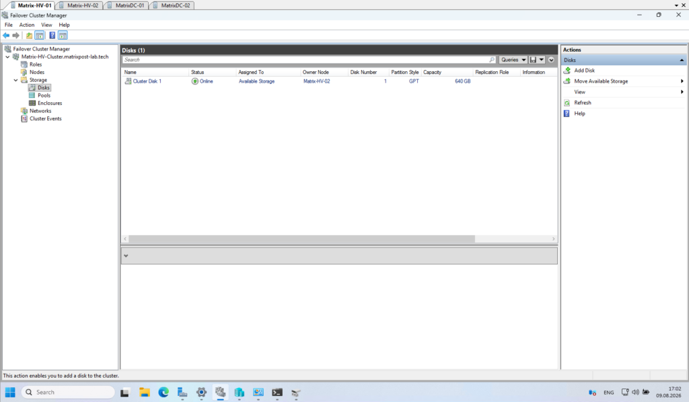Launch Microsoft Edge from the taskbar
Image resolution: width=689 pixels, height=402 pixels.
coord(164,393)
